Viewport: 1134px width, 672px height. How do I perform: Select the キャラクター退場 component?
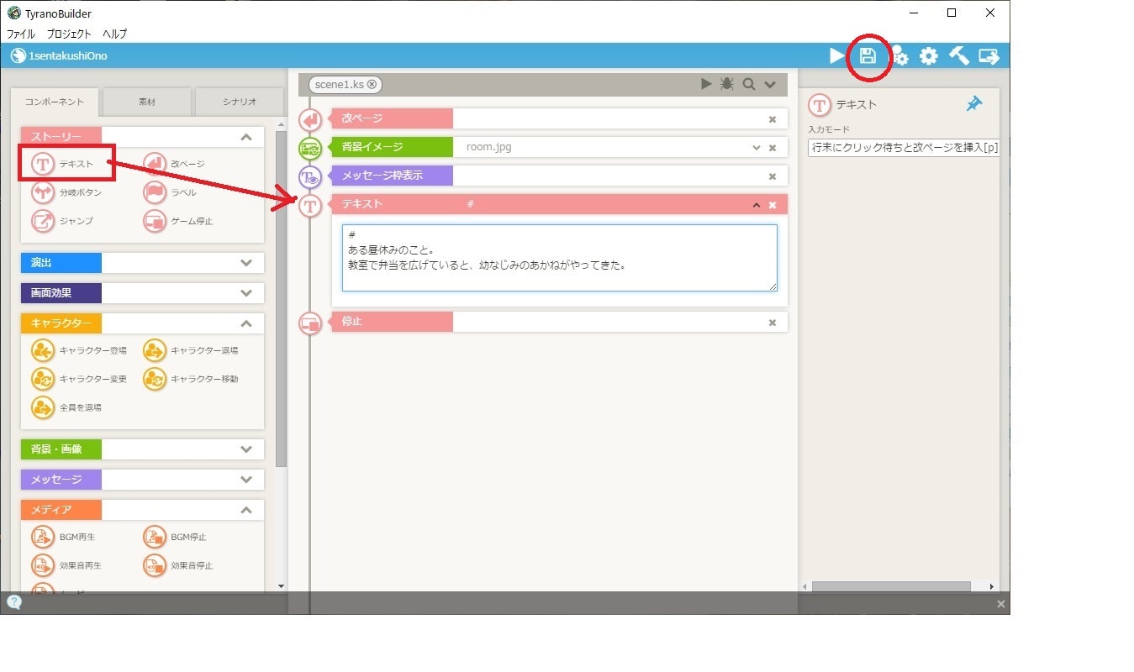point(191,350)
